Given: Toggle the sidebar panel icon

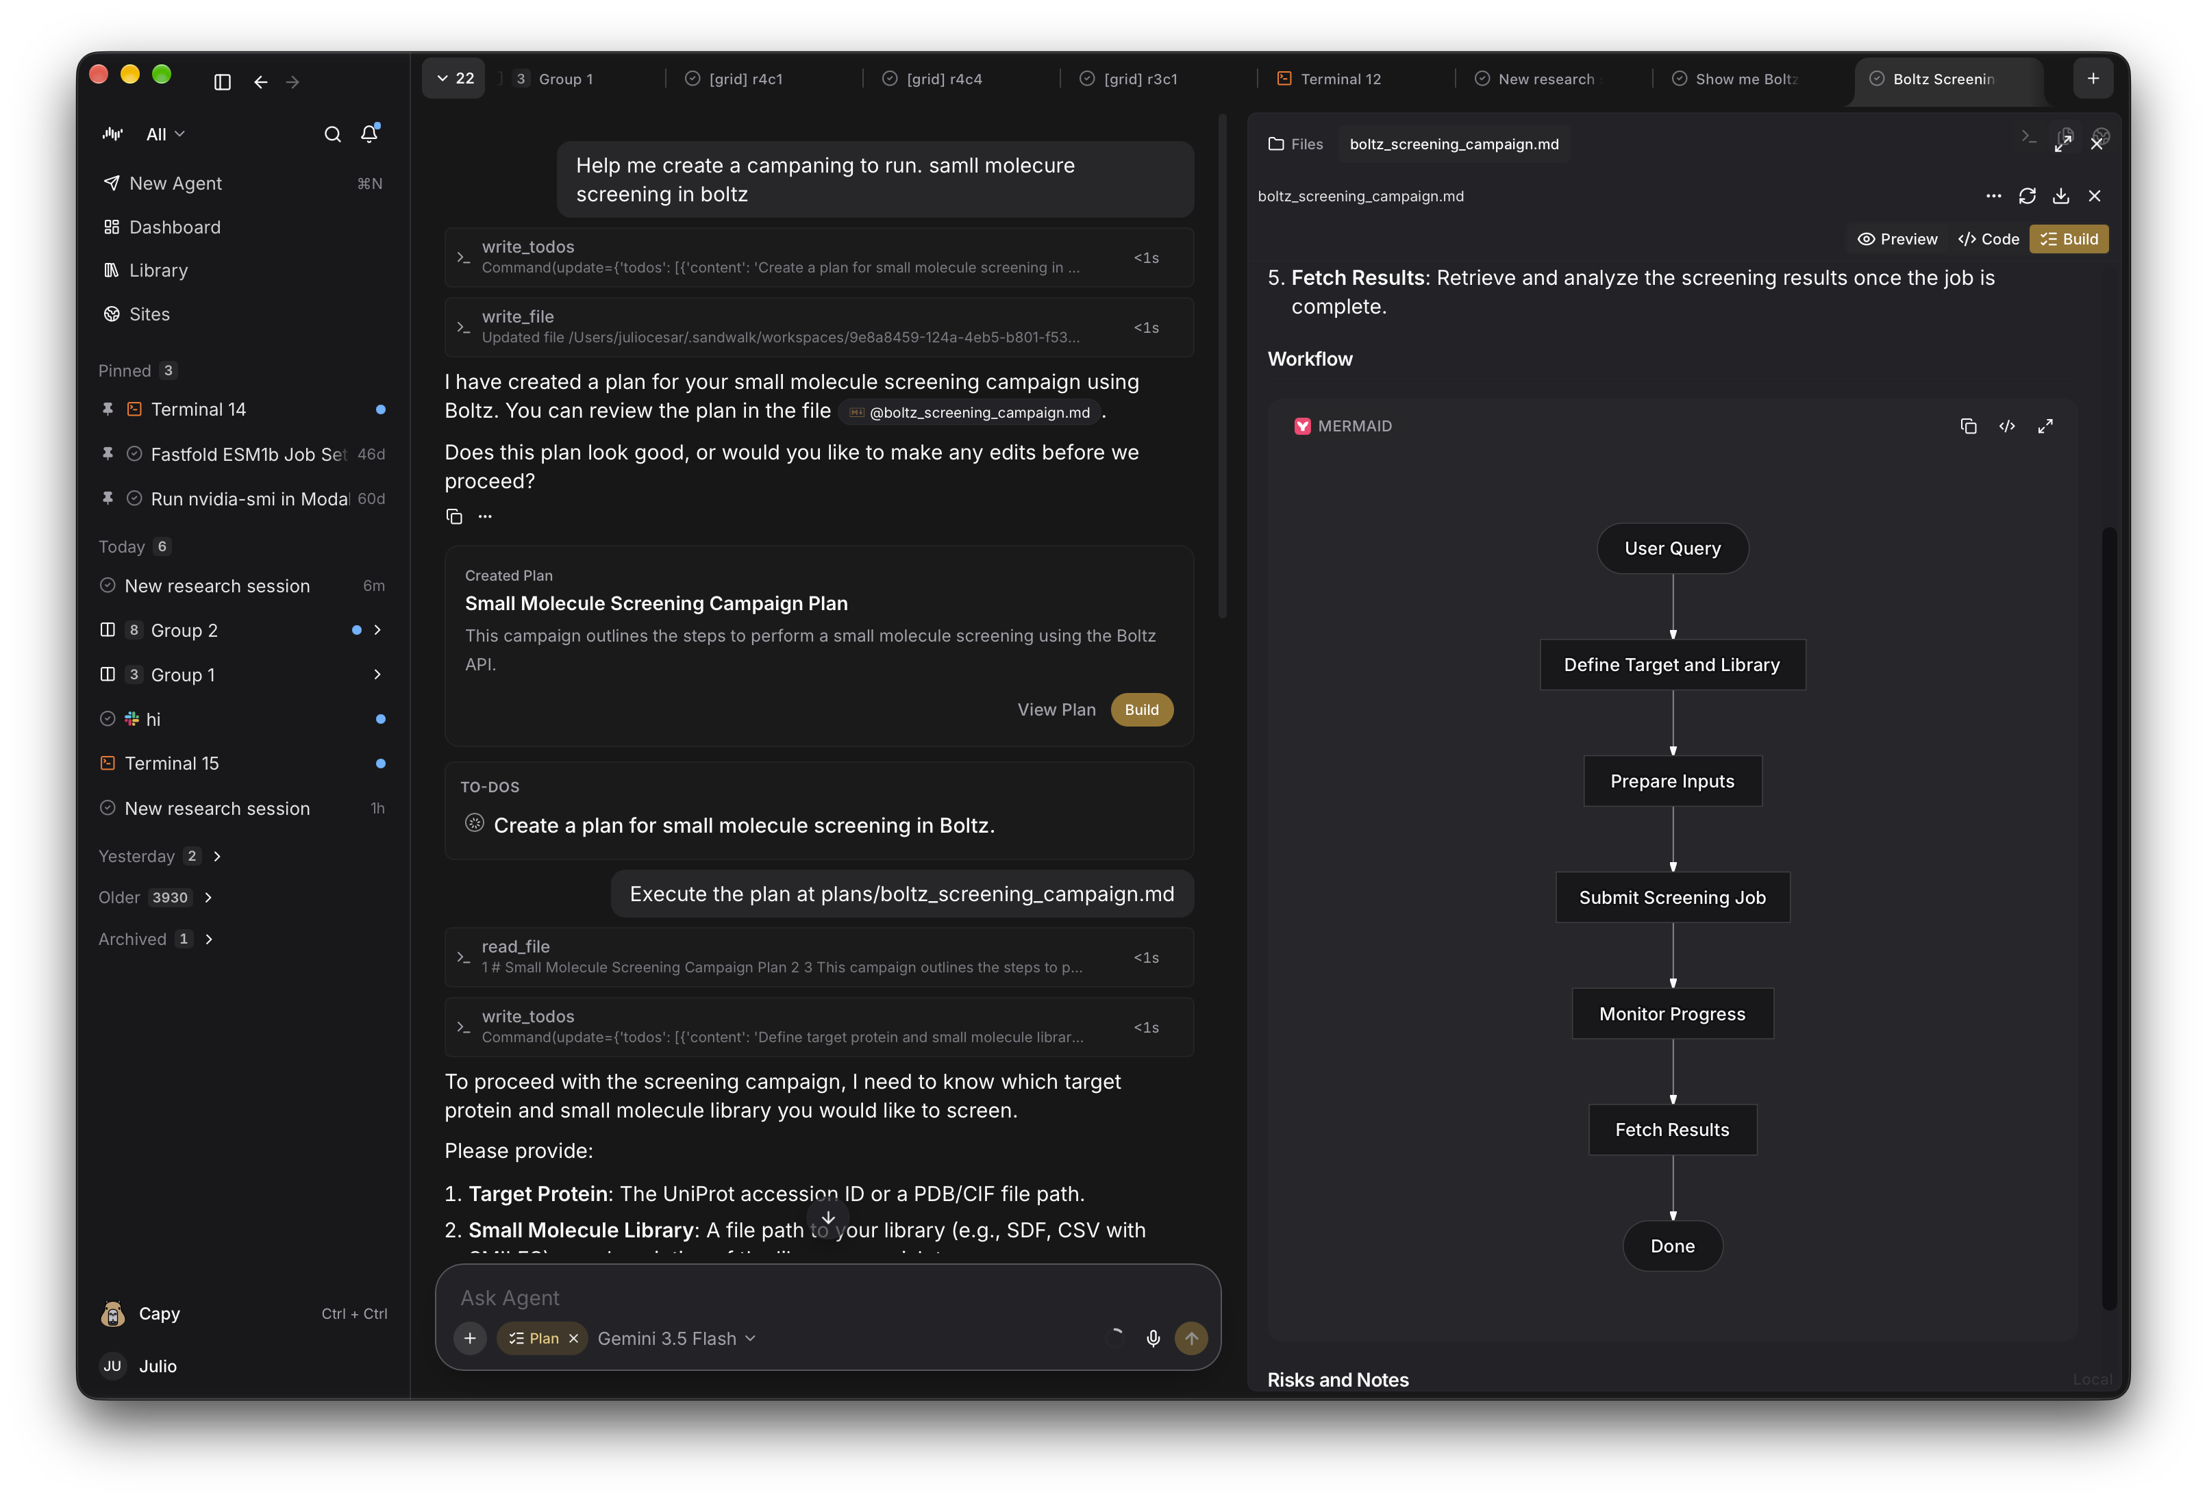Looking at the screenshot, I should [x=222, y=83].
